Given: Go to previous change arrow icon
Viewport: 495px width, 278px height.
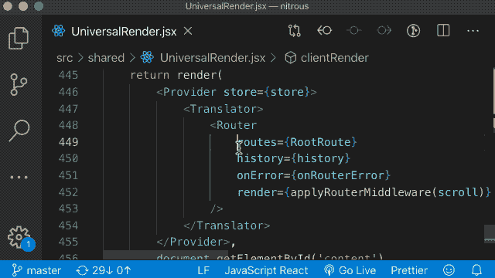Looking at the screenshot, I should [x=324, y=31].
